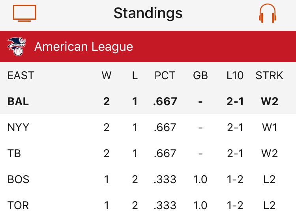The width and height of the screenshot is (296, 215).
Task: Open audio via the headphones icon
Action: point(268,13)
